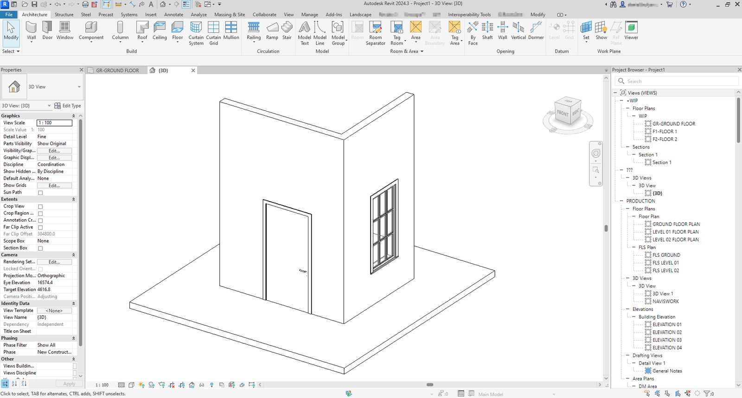Open the work plane Viewer

click(x=631, y=31)
